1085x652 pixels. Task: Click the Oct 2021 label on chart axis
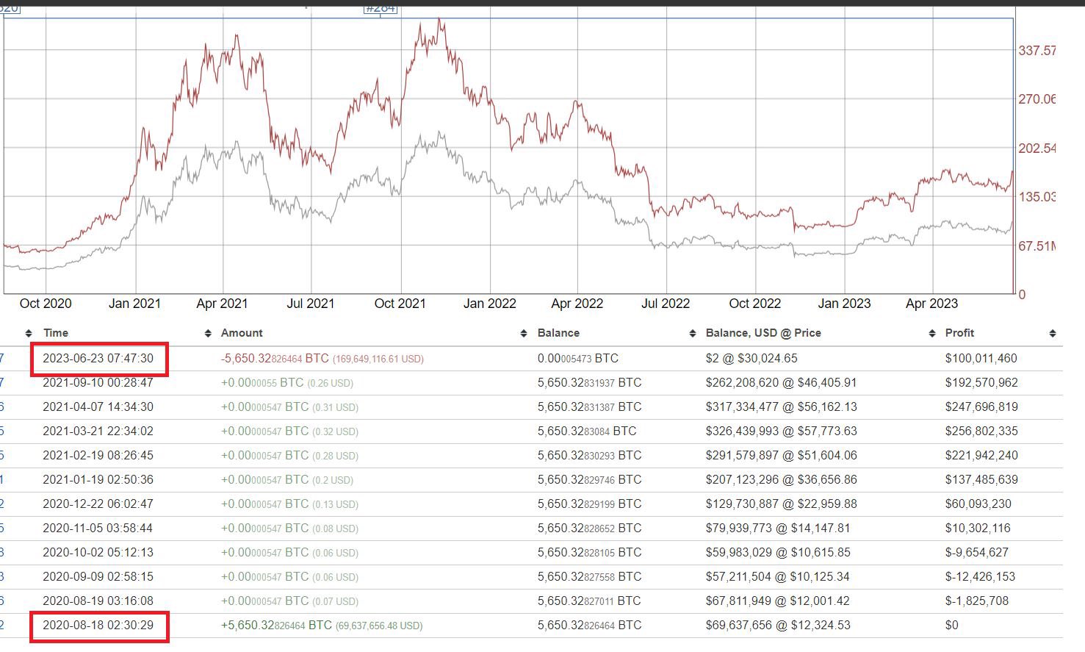[400, 304]
